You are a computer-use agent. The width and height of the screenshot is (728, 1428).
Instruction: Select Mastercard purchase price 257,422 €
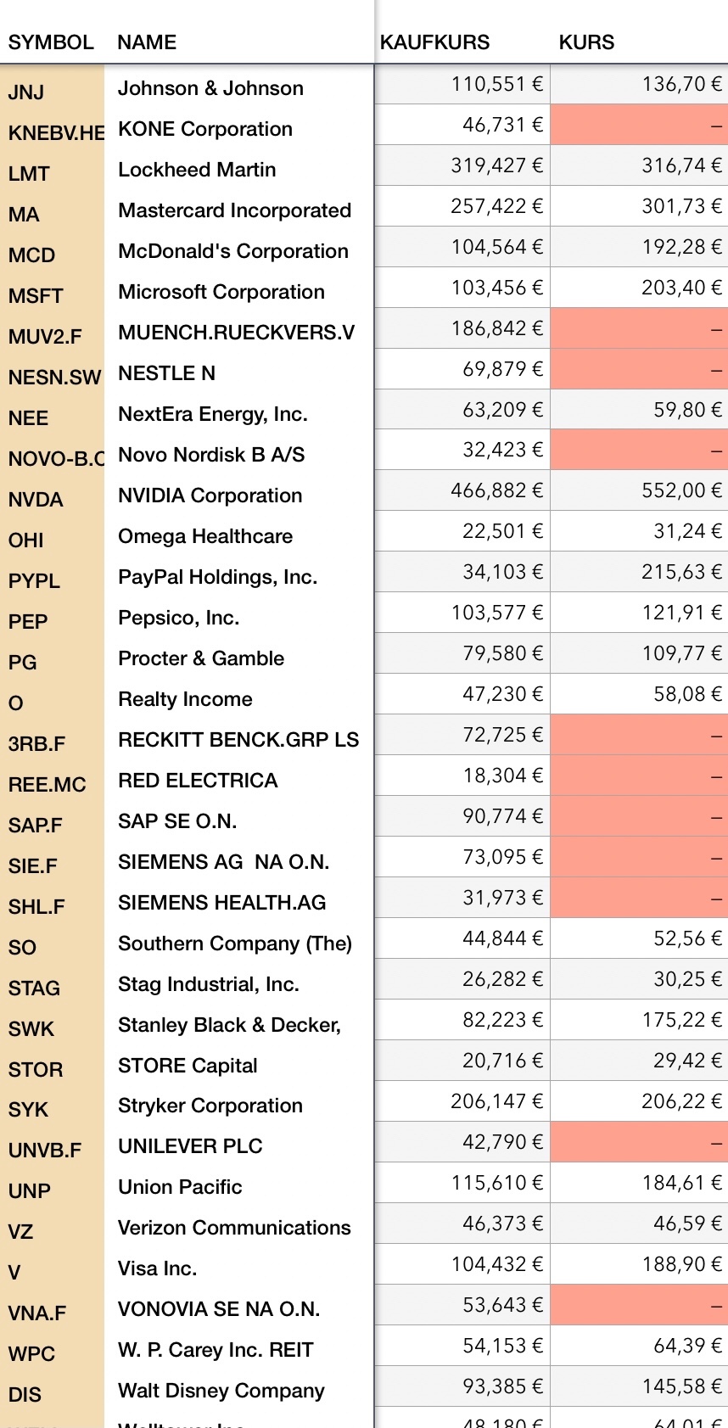click(x=496, y=206)
